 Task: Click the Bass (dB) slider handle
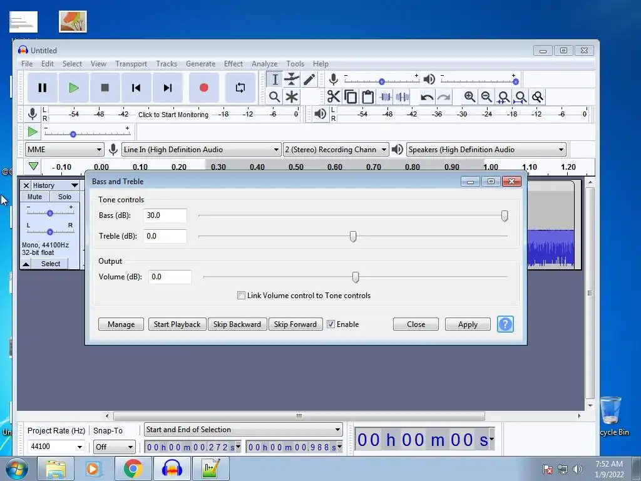pos(505,216)
